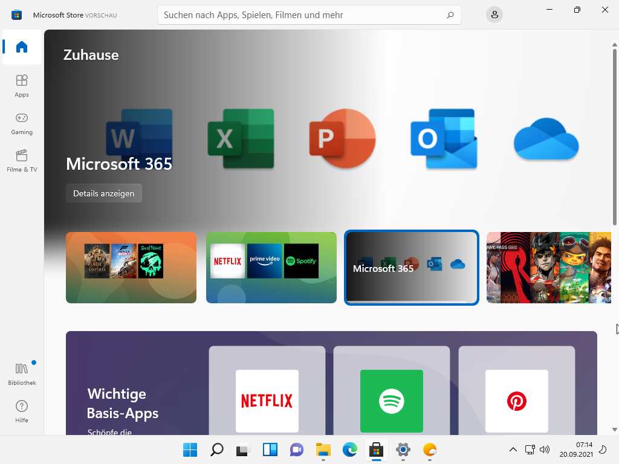
Task: Open the weather app on the taskbar
Action: coord(430,449)
